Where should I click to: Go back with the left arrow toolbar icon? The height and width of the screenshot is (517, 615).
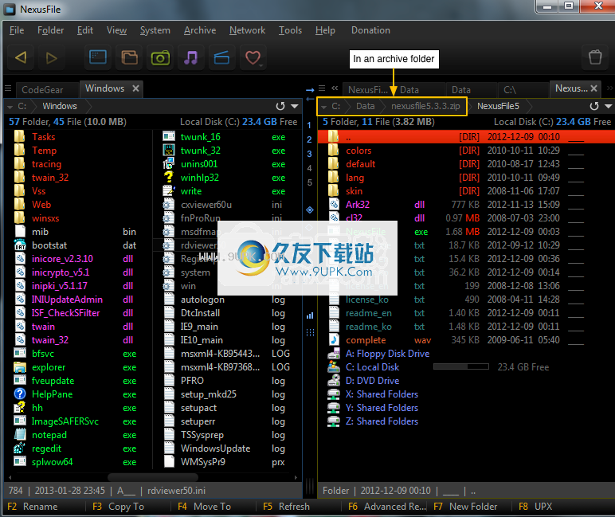pos(21,58)
